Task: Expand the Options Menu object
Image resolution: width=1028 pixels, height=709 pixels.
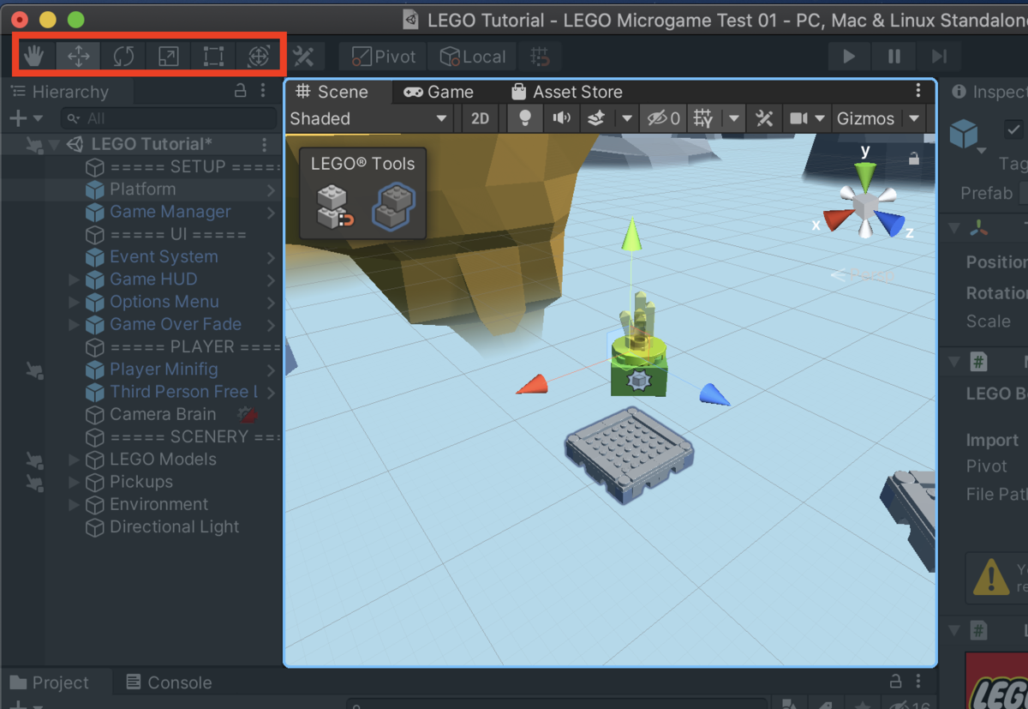Action: [74, 302]
